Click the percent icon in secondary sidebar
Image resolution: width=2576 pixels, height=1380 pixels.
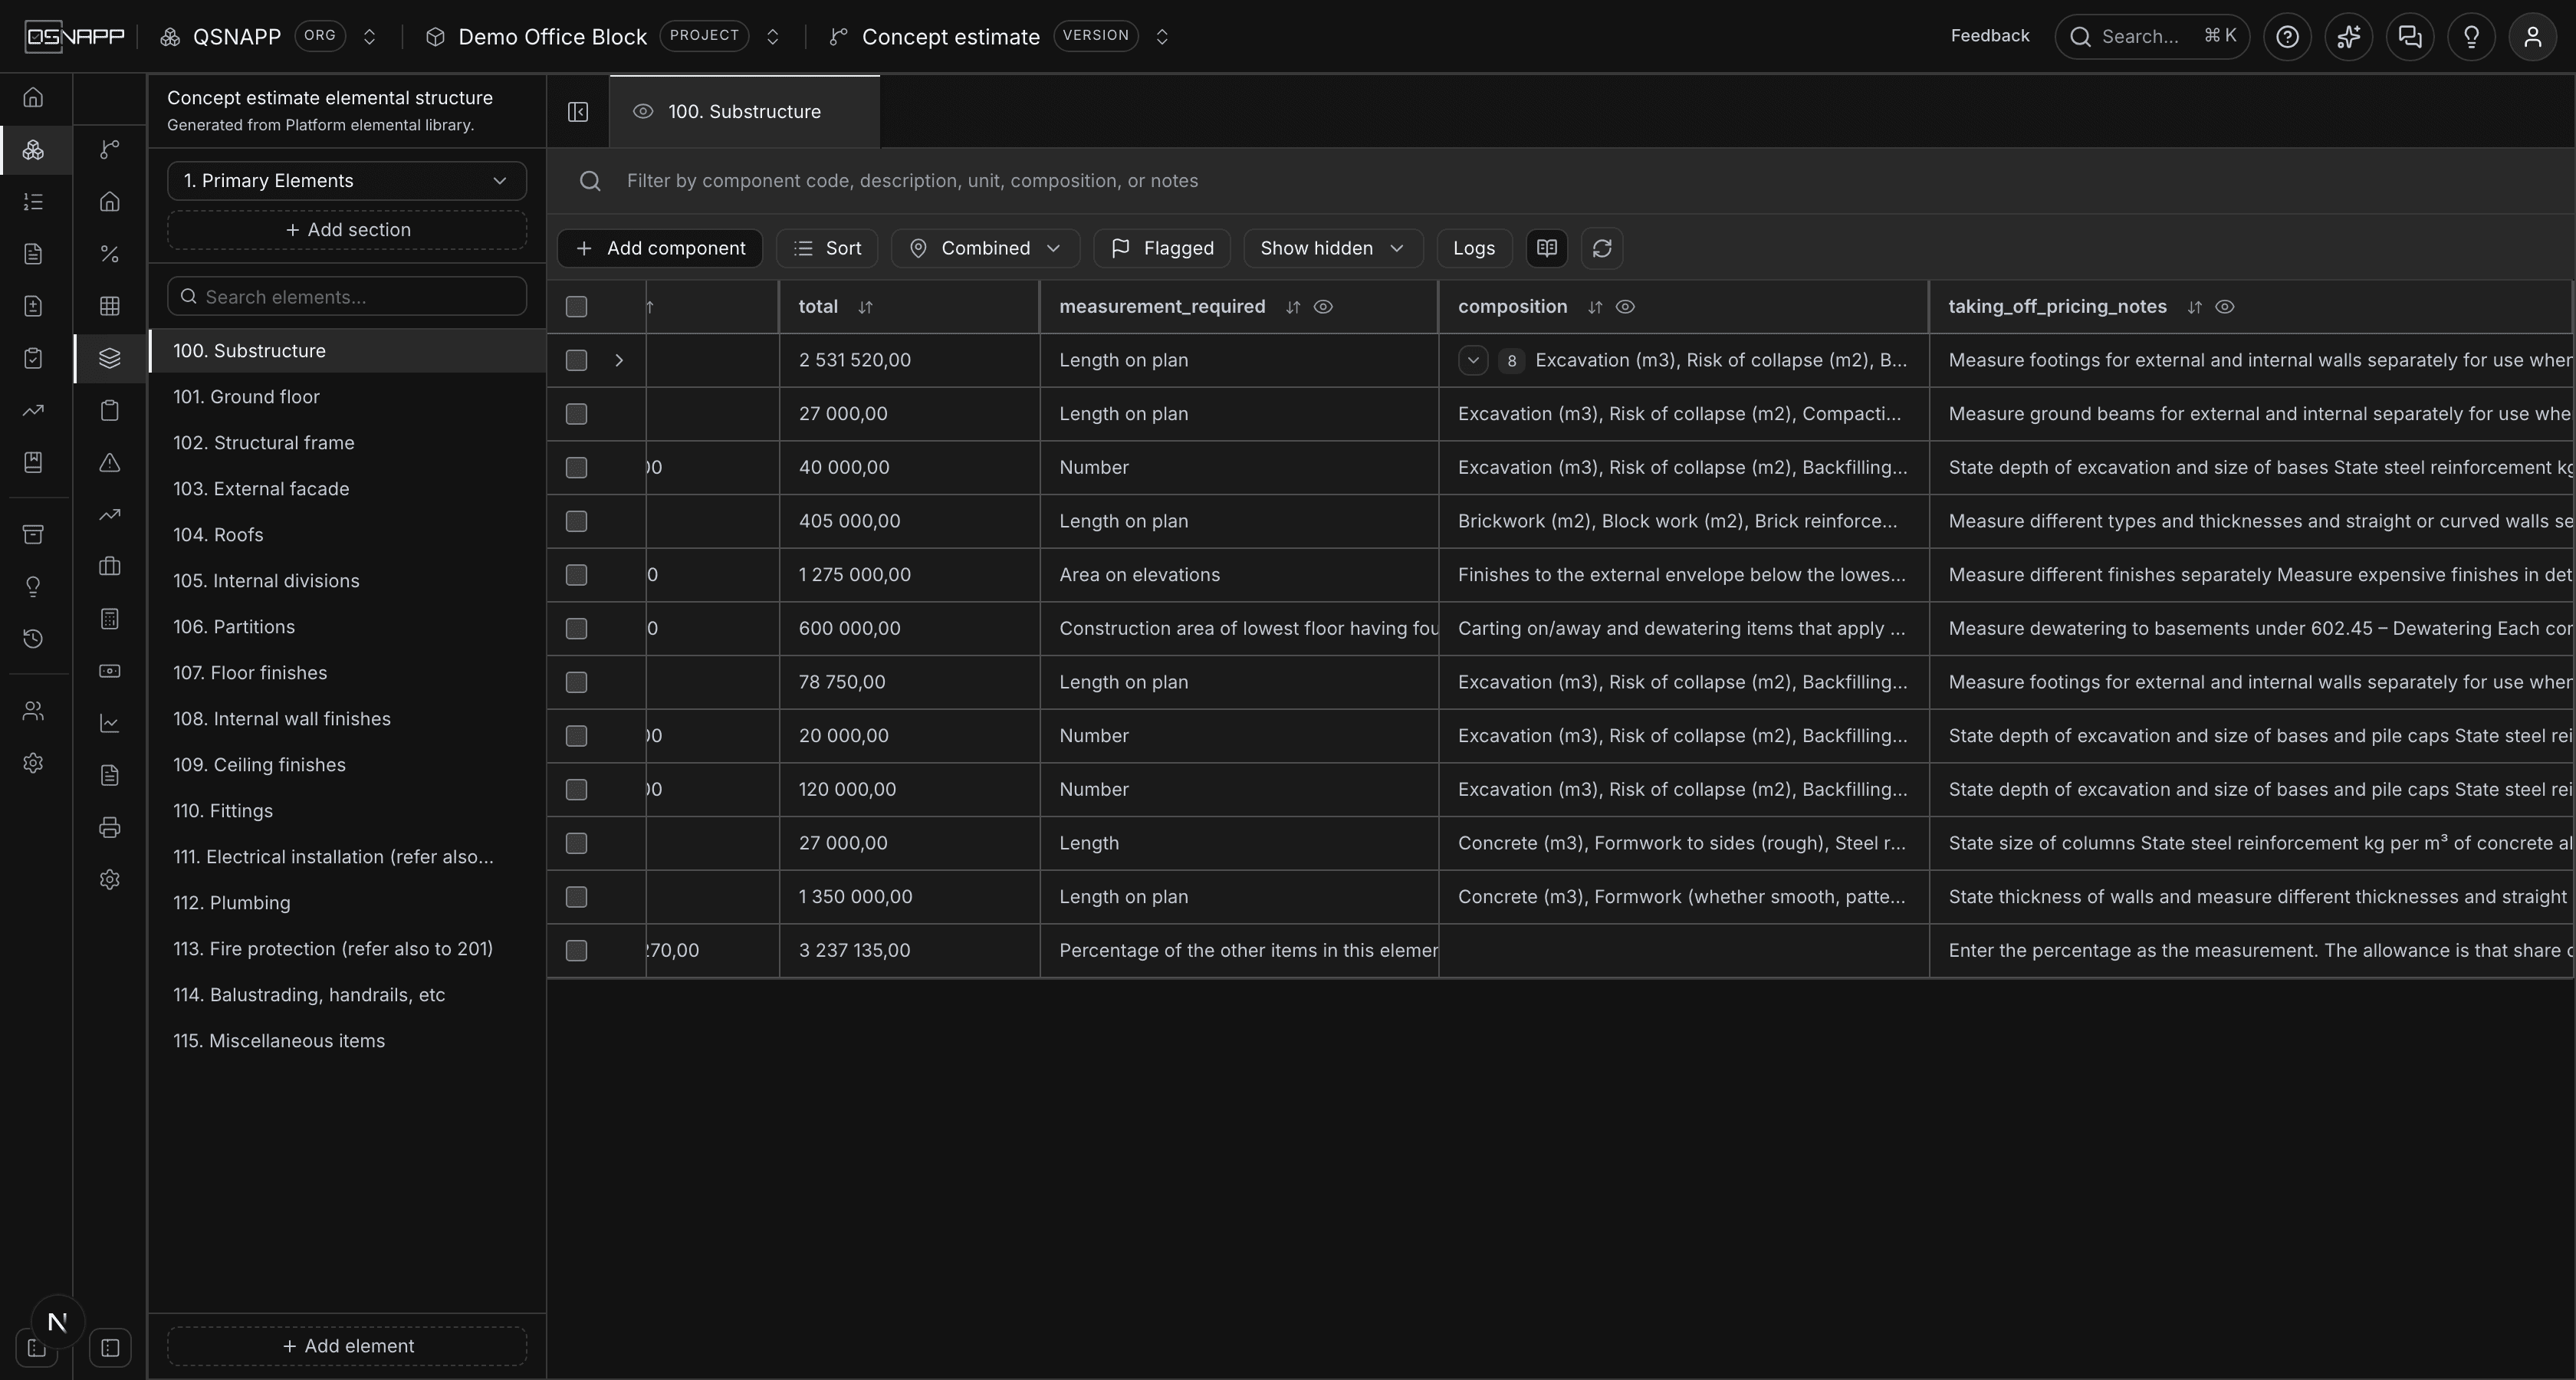tap(110, 254)
